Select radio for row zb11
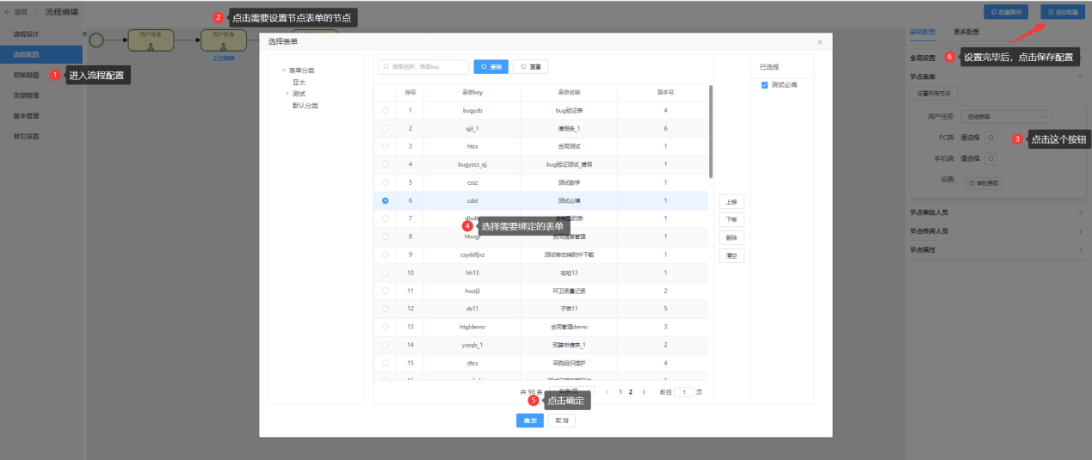 [385, 308]
